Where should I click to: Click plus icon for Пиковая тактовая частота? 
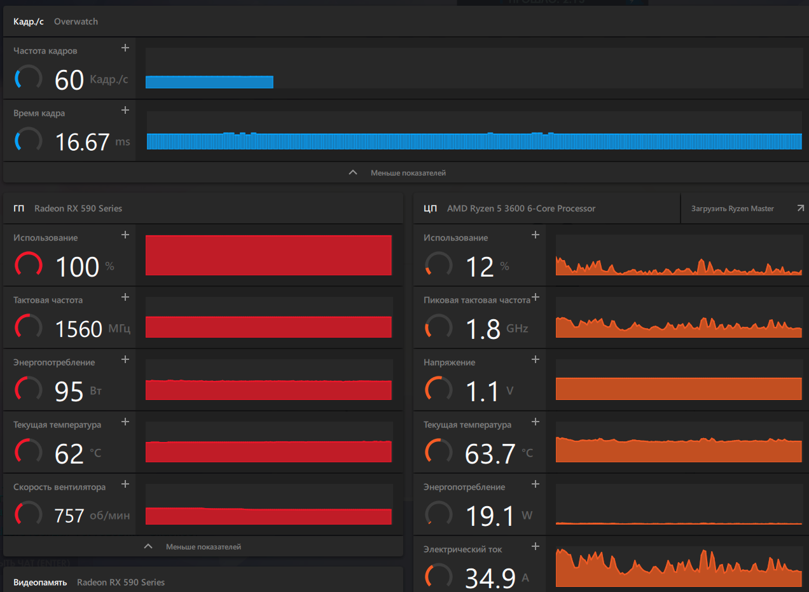[x=536, y=297]
